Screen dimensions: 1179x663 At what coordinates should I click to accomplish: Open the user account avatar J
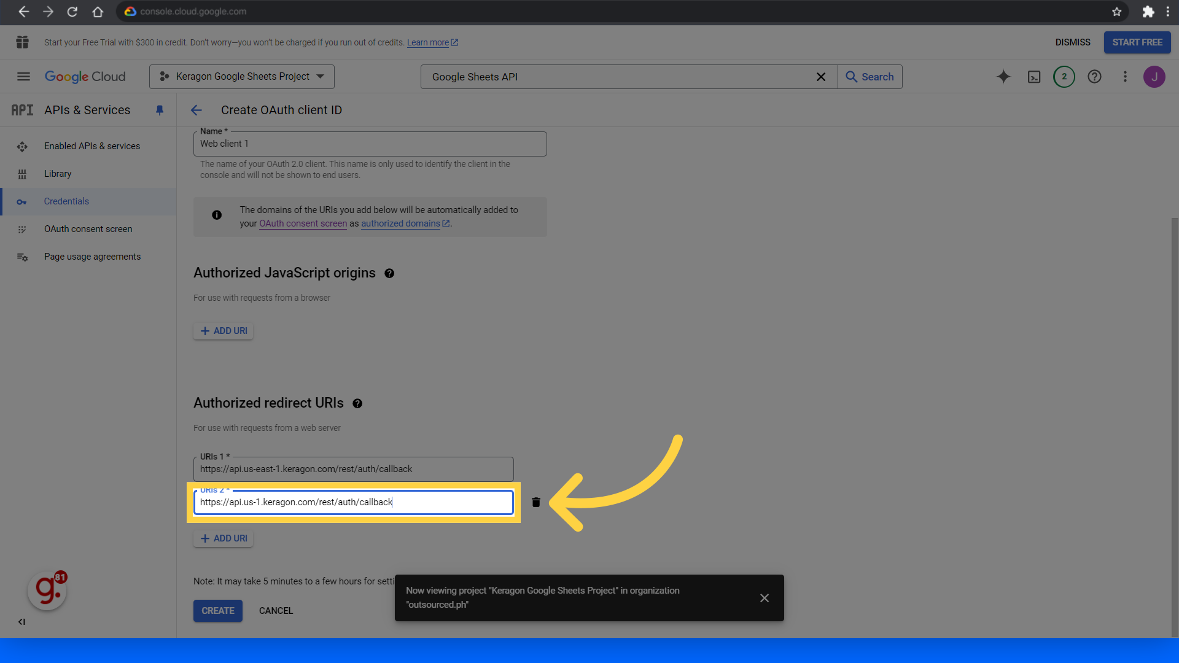pos(1154,77)
